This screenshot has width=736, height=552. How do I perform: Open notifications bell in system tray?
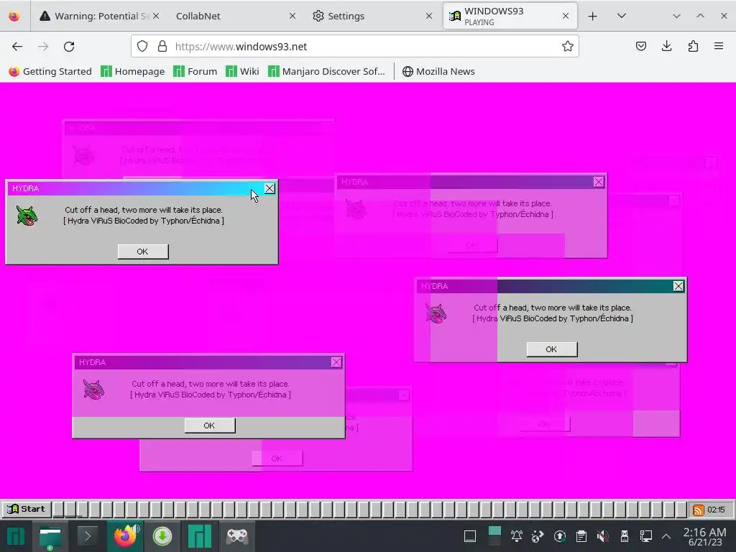coord(517,536)
